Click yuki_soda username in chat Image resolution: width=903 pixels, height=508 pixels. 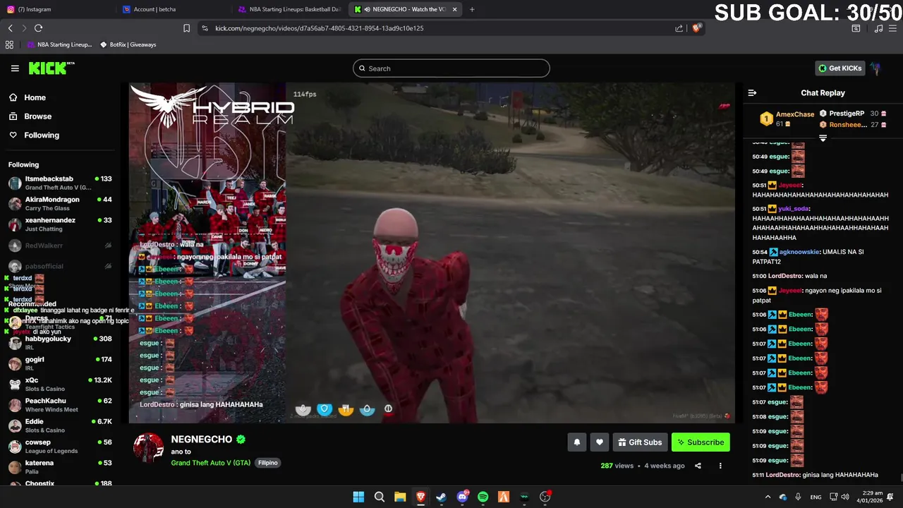coord(794,209)
